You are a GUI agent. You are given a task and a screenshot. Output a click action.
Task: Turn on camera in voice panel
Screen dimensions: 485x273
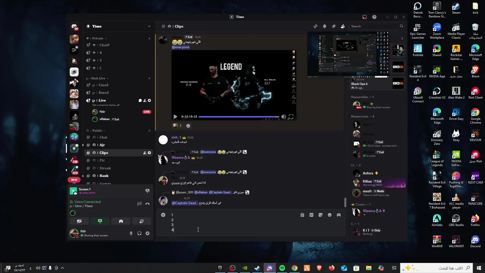79,221
